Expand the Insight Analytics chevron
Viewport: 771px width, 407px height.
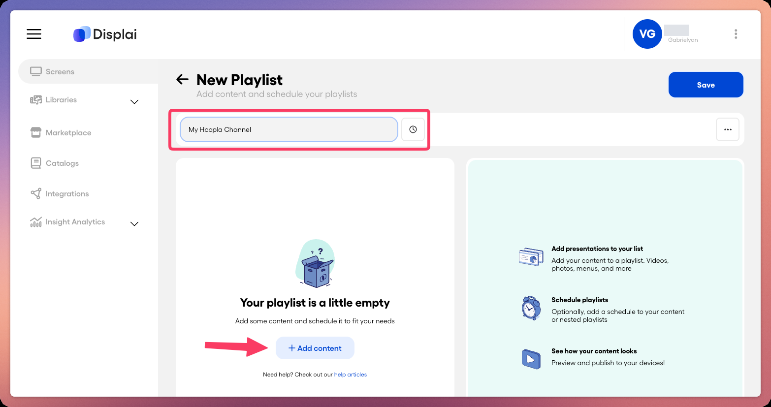click(x=134, y=224)
